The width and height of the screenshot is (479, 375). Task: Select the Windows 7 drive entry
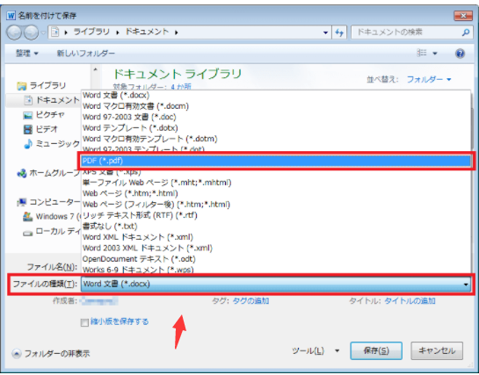(52, 217)
